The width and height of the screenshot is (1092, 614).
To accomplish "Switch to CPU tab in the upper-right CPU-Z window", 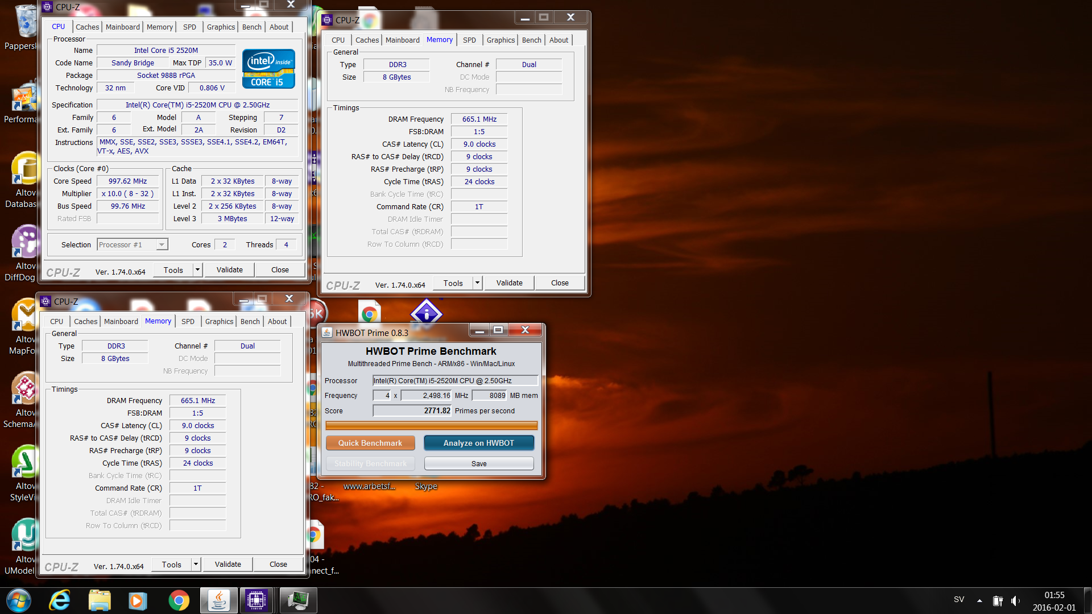I will (338, 40).
